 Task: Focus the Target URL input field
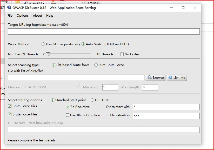(x=104, y=31)
